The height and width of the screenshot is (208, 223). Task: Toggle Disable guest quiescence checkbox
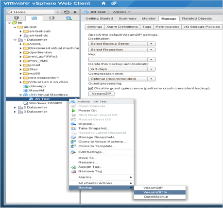click(x=91, y=88)
